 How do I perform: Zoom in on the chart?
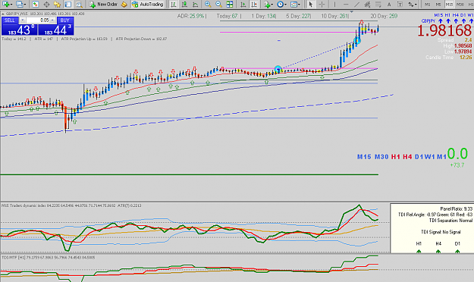pyautogui.click(x=208, y=5)
